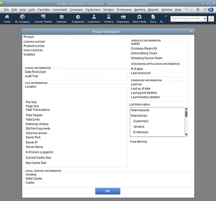The image size is (216, 201).
Task: Expand the icon bar overflow chevron
Action: [166, 16]
